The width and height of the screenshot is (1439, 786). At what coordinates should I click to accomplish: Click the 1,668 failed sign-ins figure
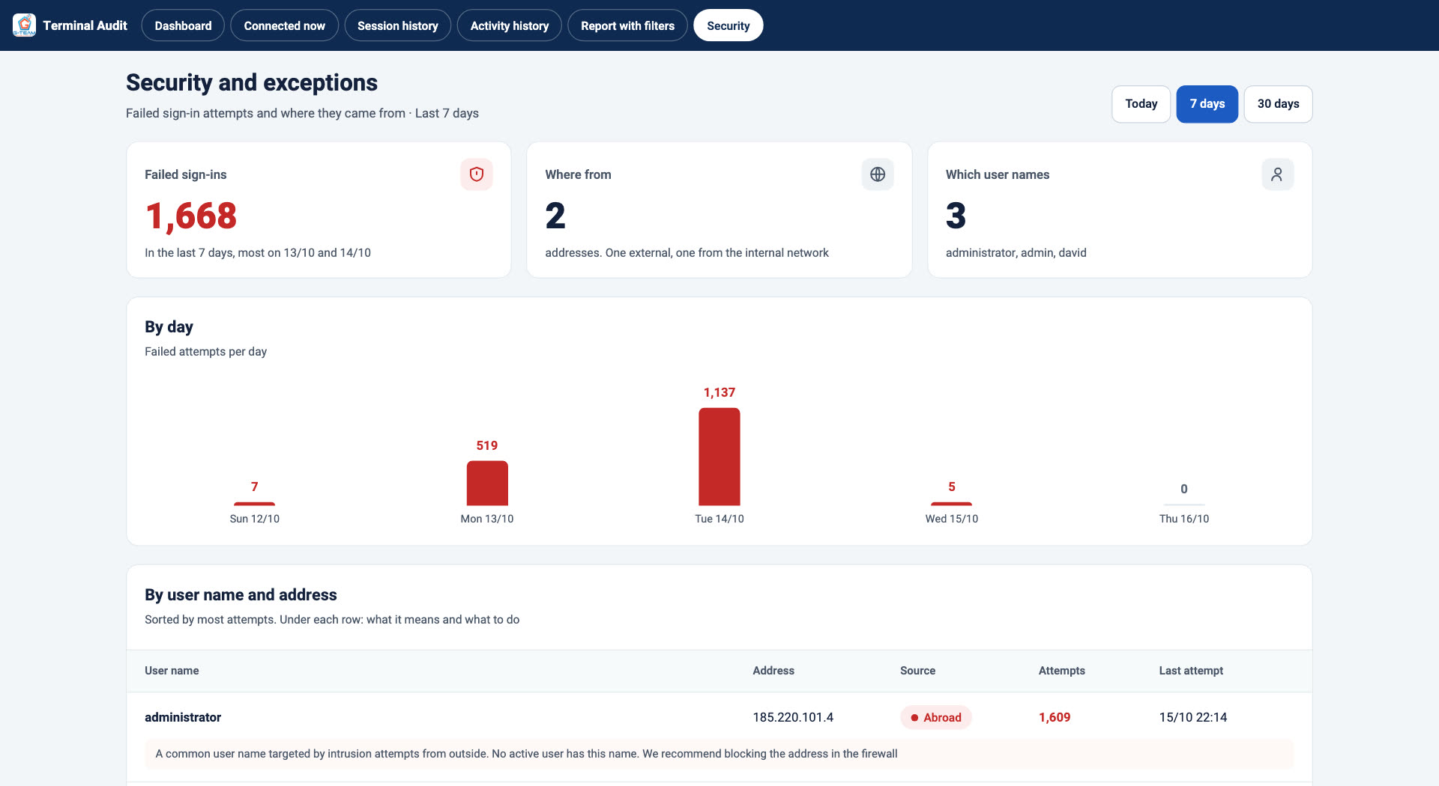pyautogui.click(x=191, y=216)
